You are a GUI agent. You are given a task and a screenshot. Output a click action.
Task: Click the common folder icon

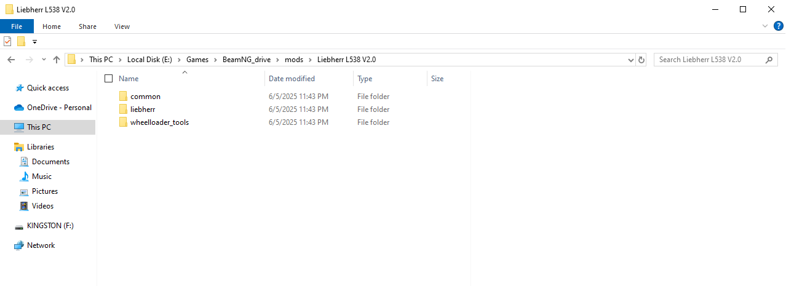123,97
